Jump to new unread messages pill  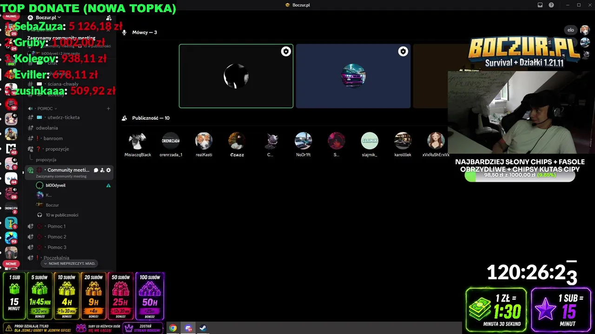[70, 263]
